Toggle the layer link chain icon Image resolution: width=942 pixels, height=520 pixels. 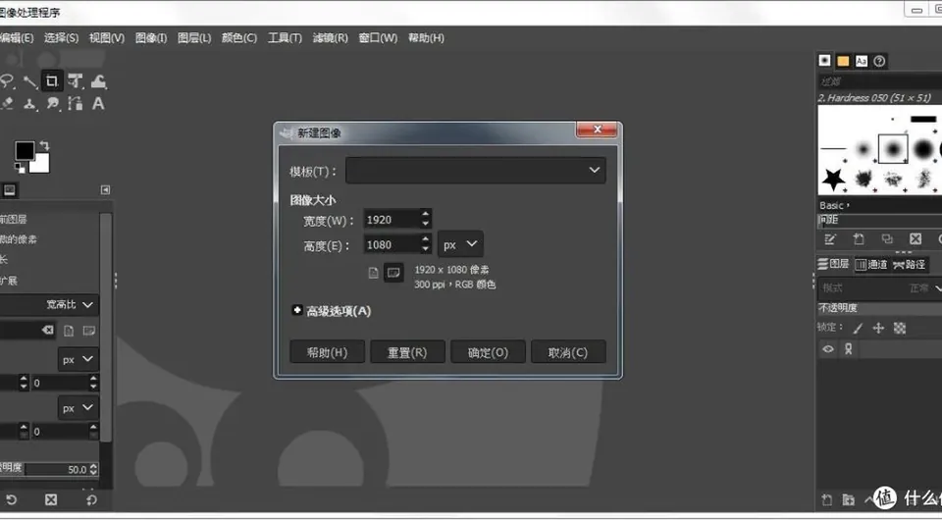848,349
